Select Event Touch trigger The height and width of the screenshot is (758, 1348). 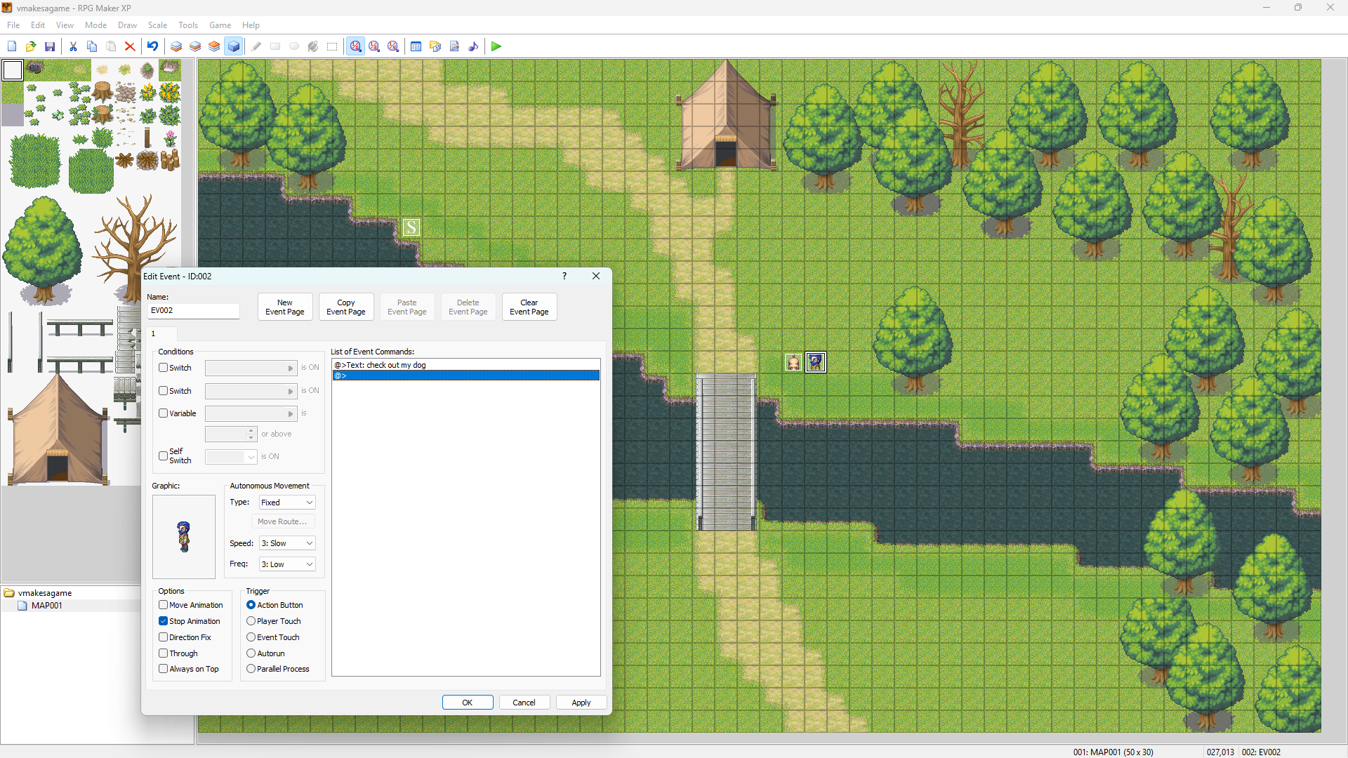251,637
